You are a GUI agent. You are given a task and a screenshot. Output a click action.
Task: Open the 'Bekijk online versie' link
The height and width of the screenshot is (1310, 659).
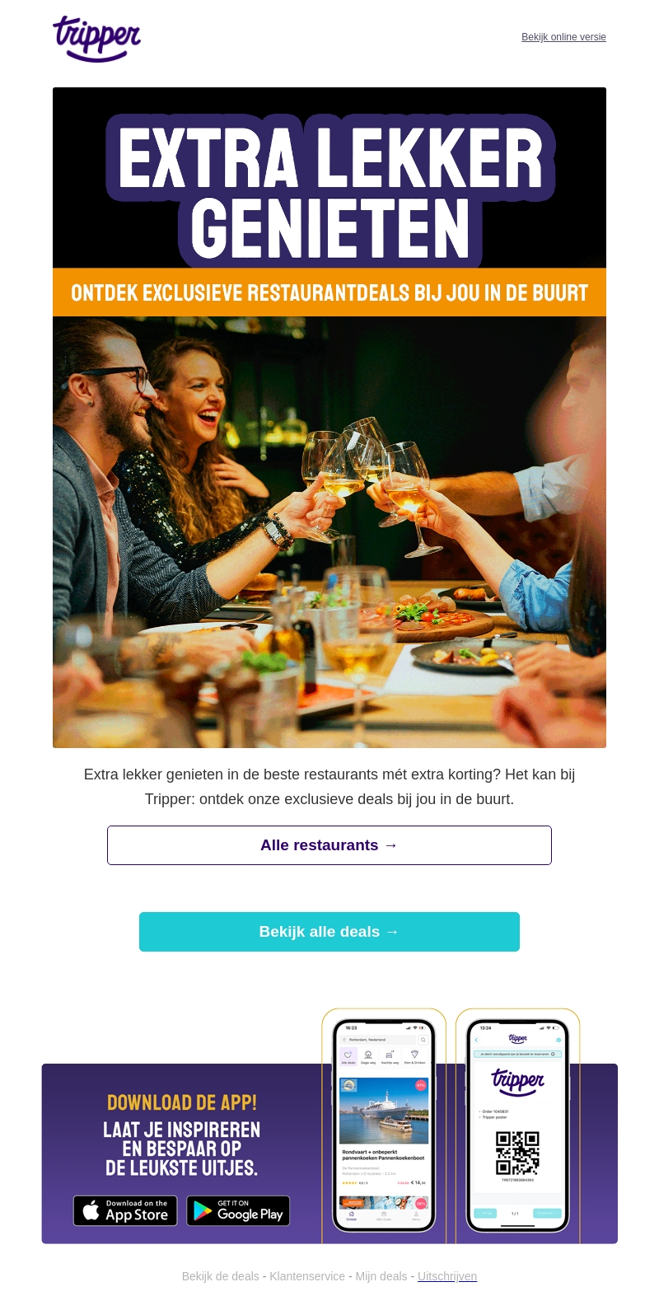tap(563, 37)
